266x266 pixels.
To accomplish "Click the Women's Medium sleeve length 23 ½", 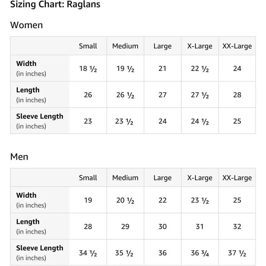I will pyautogui.click(x=125, y=121).
